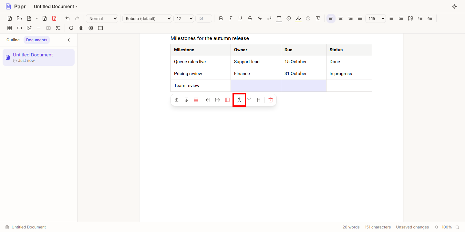
Task: Open the Roboto font family dropdown
Action: 147,18
